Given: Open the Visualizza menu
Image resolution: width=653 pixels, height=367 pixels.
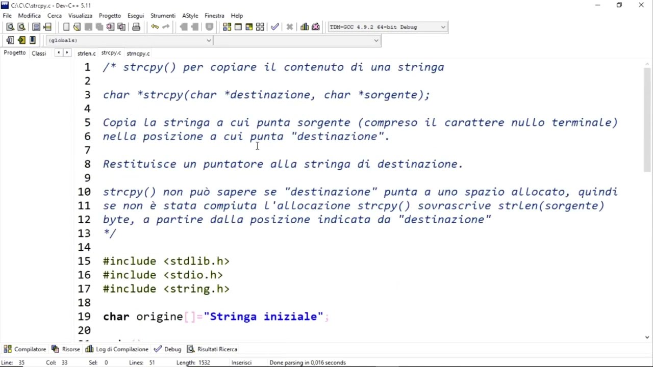Looking at the screenshot, I should pos(80,16).
